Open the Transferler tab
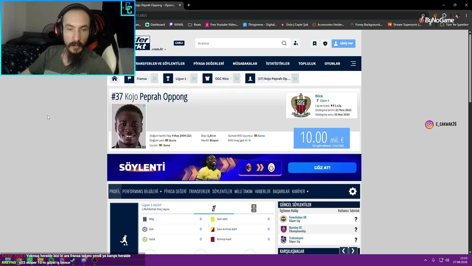The width and height of the screenshot is (472, 266). tap(199, 191)
